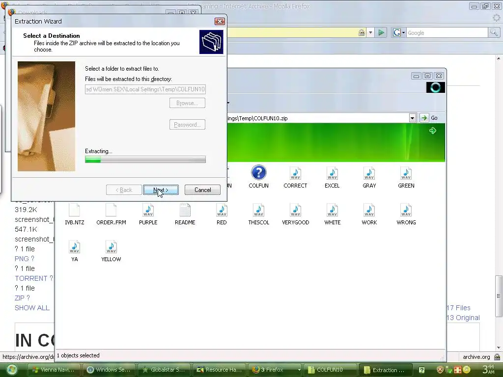Click the help question mark tray icon
503x377 pixels.
[421, 370]
